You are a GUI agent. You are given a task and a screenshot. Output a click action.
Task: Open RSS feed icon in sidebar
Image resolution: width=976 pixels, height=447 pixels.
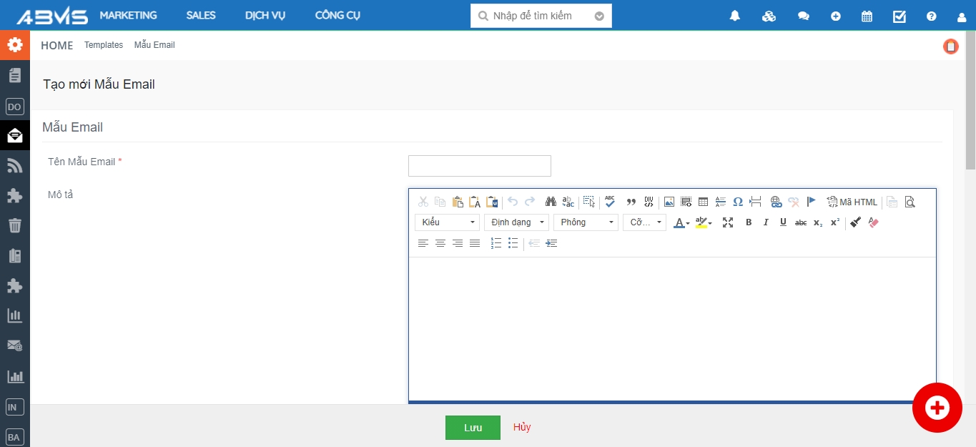(15, 166)
